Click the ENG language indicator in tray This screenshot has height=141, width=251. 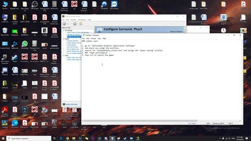233,138
